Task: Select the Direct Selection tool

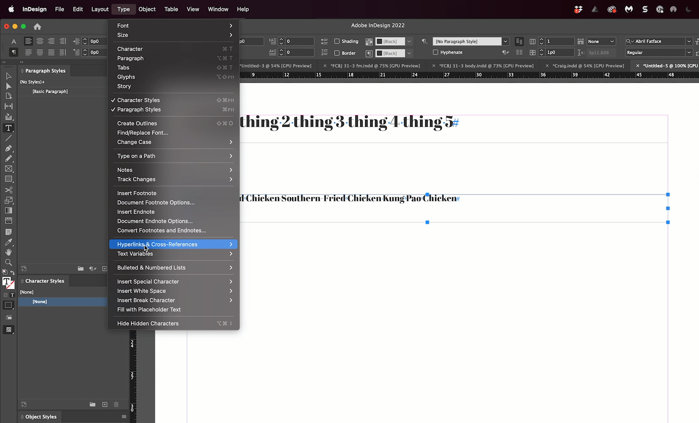Action: (8, 86)
